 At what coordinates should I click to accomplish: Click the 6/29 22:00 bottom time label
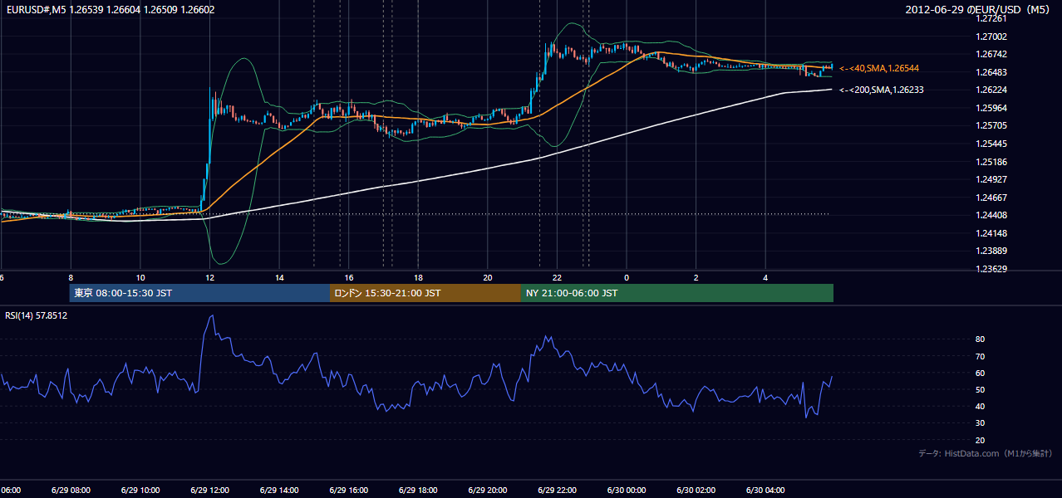(x=557, y=490)
